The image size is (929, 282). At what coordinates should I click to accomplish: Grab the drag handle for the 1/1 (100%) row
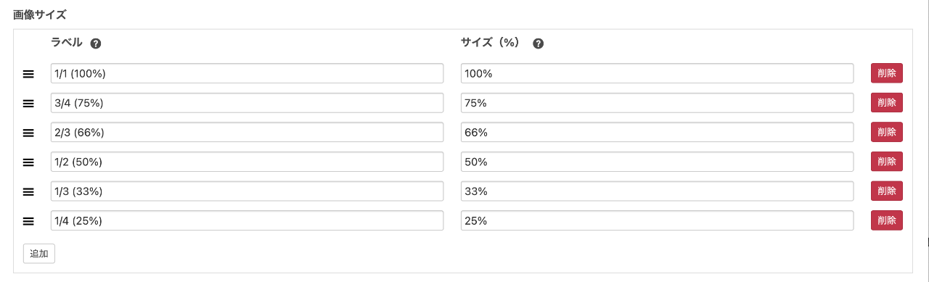pos(28,74)
